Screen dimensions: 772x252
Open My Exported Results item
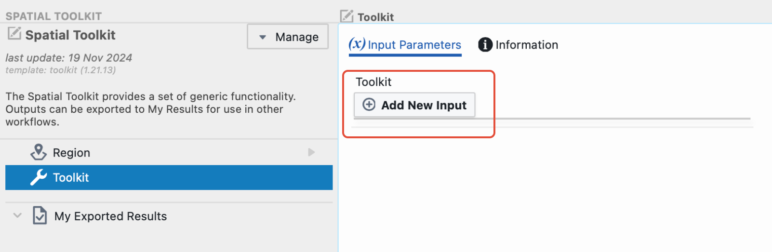(x=110, y=216)
